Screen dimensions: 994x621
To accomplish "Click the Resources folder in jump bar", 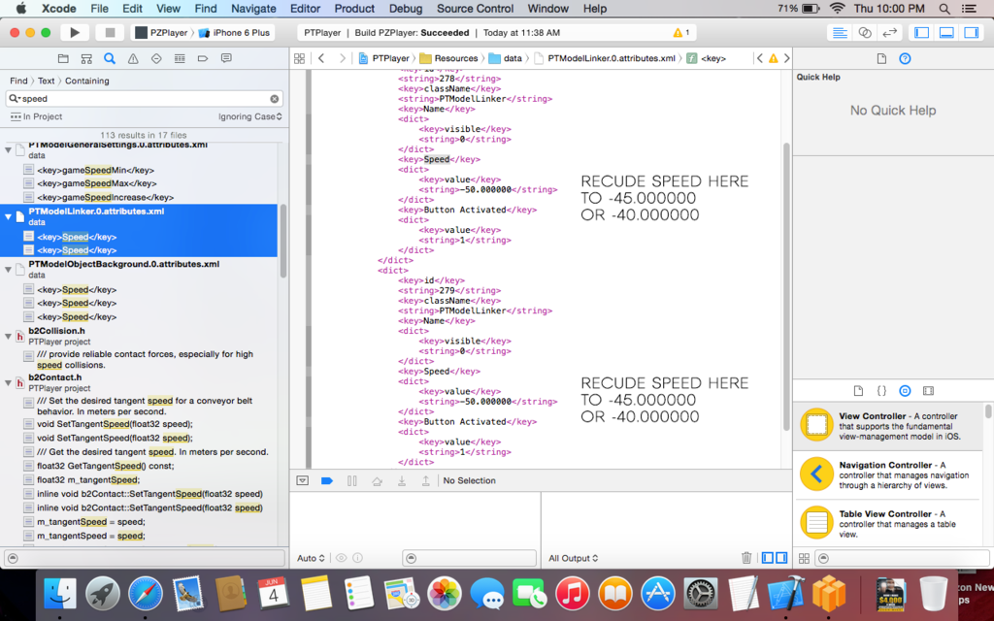I will coord(448,58).
